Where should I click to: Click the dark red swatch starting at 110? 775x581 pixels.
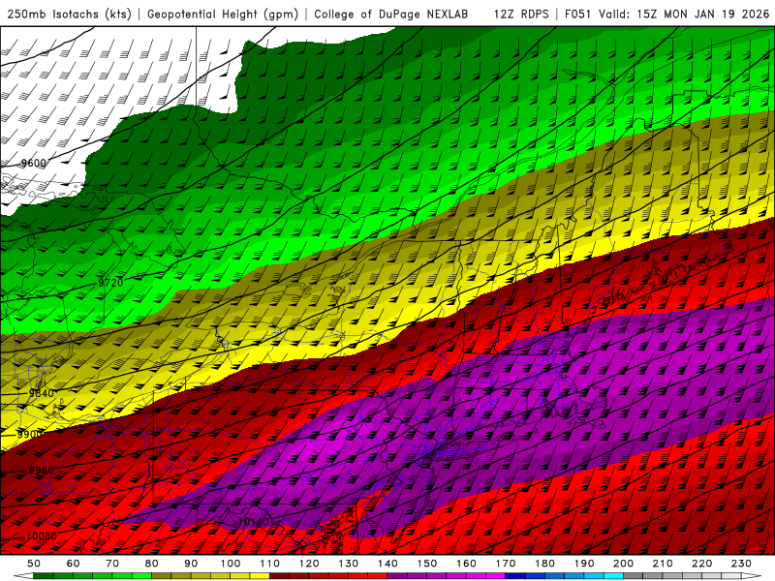279,575
